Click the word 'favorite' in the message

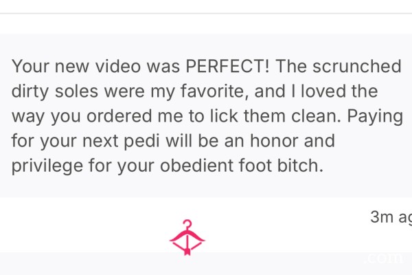coord(214,91)
